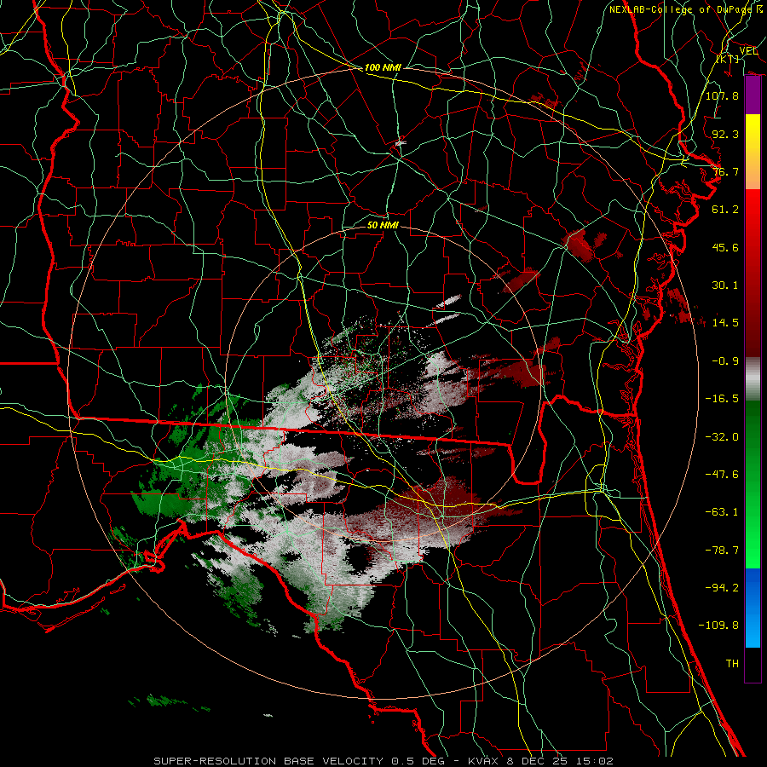
Task: Click the 45.6 value on the velocity scale
Action: point(725,247)
